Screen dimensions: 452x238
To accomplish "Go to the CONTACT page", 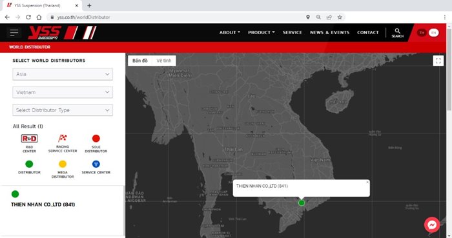I will [x=368, y=32].
